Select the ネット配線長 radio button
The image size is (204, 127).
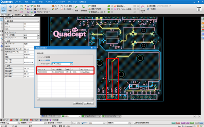(39, 60)
